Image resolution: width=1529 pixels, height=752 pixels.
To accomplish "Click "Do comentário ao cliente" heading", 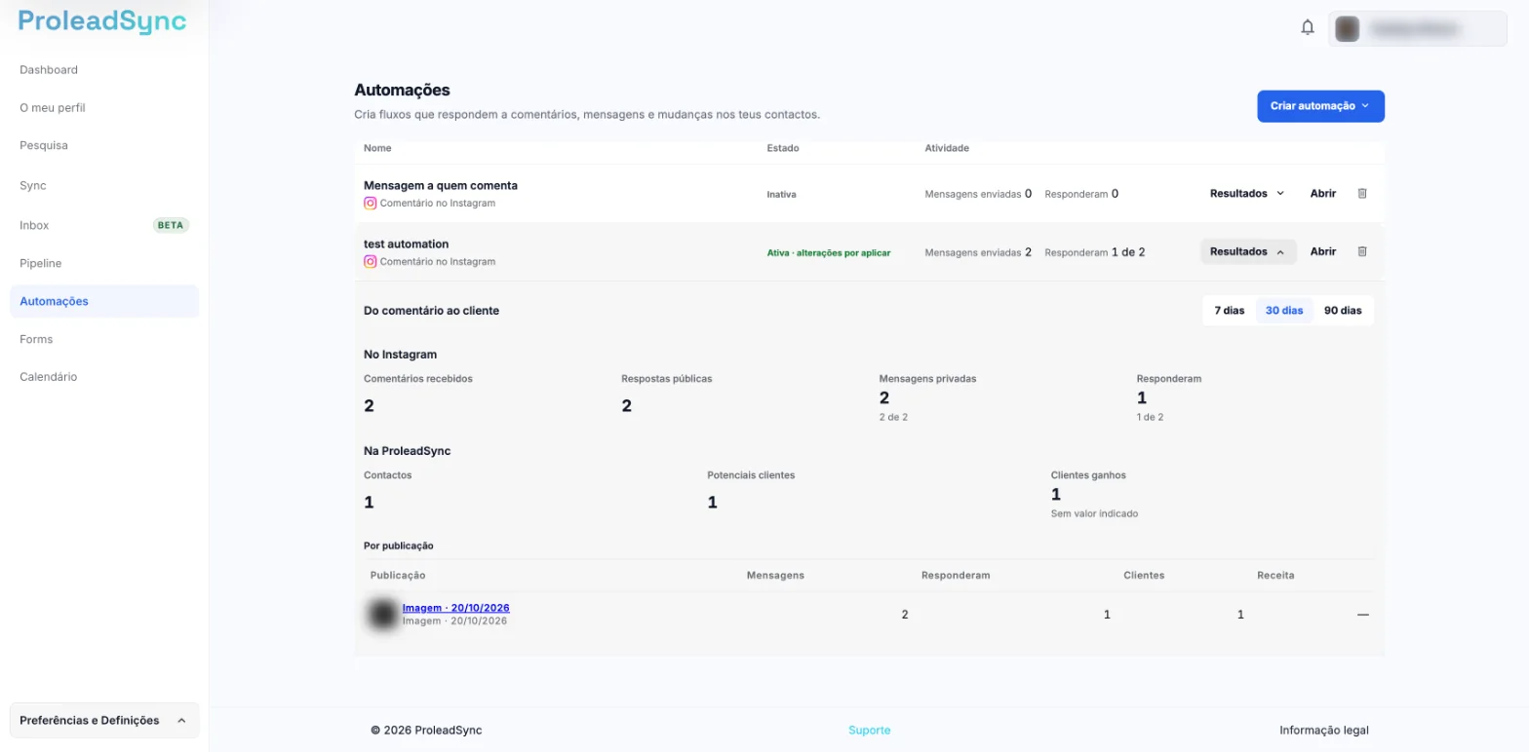I will pyautogui.click(x=431, y=311).
